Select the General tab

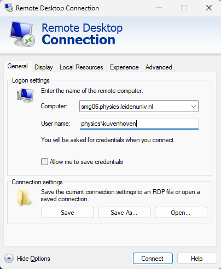(18, 66)
